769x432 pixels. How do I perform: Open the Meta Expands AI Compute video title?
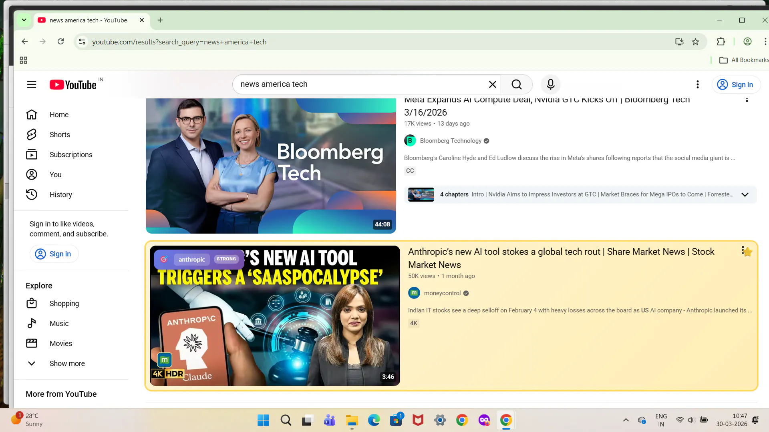[x=547, y=106]
